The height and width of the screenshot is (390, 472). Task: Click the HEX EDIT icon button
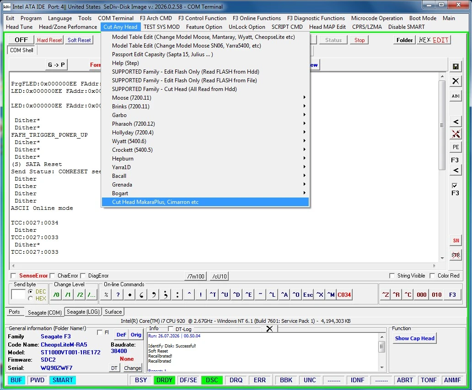pyautogui.click(x=434, y=40)
